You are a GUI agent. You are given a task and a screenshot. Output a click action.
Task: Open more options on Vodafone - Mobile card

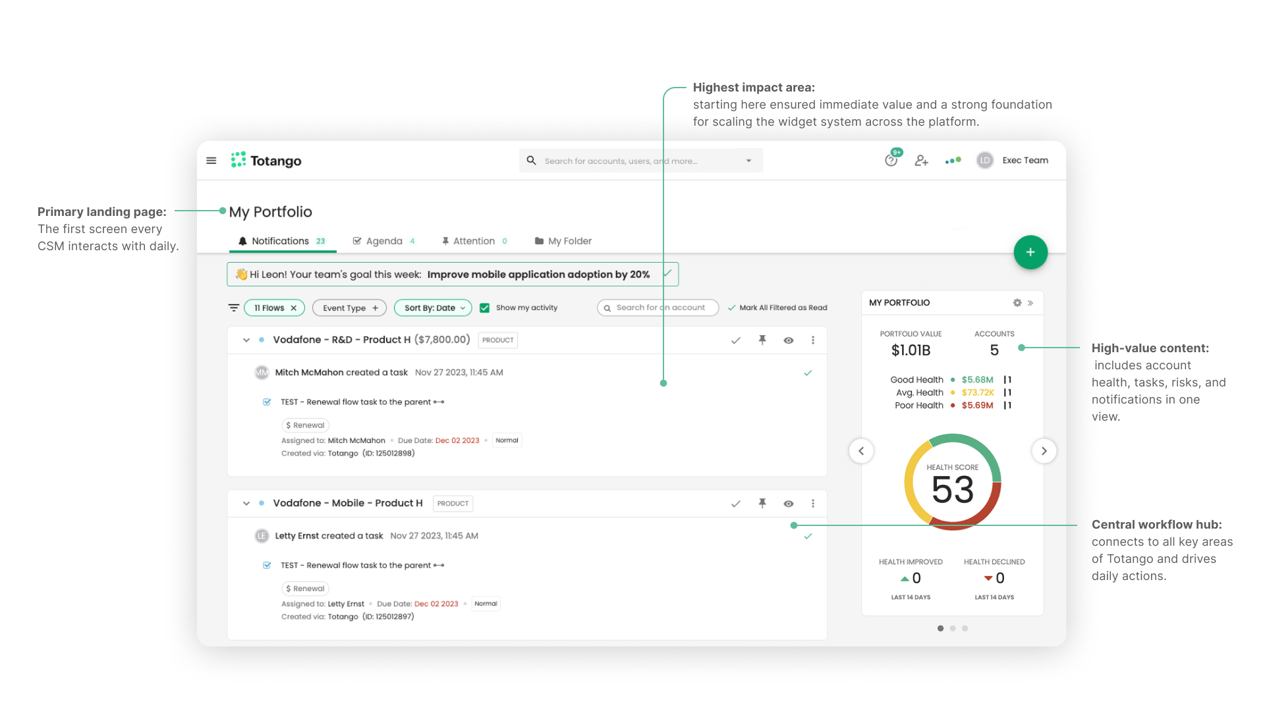(813, 504)
